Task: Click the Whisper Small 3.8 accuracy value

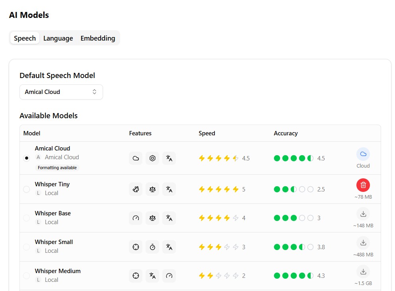Action: click(x=321, y=247)
